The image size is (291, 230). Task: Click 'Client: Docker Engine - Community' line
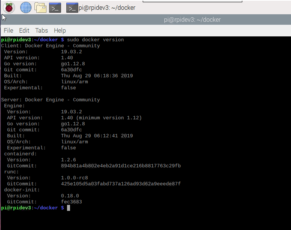[x=51, y=46]
